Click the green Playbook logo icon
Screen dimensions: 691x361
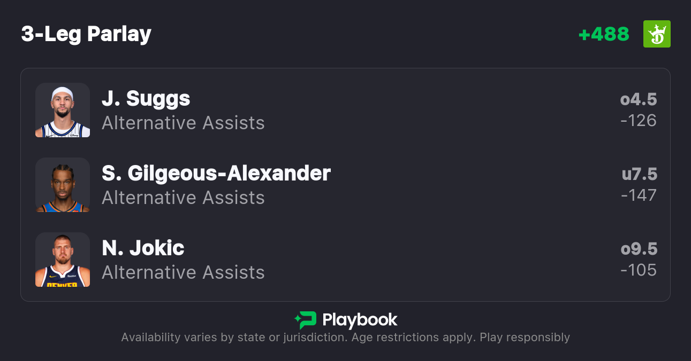tap(306, 320)
